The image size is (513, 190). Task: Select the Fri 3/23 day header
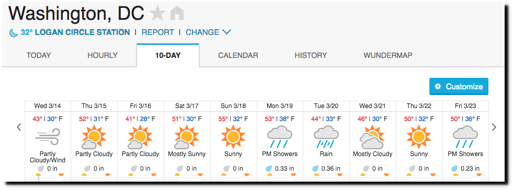point(465,106)
